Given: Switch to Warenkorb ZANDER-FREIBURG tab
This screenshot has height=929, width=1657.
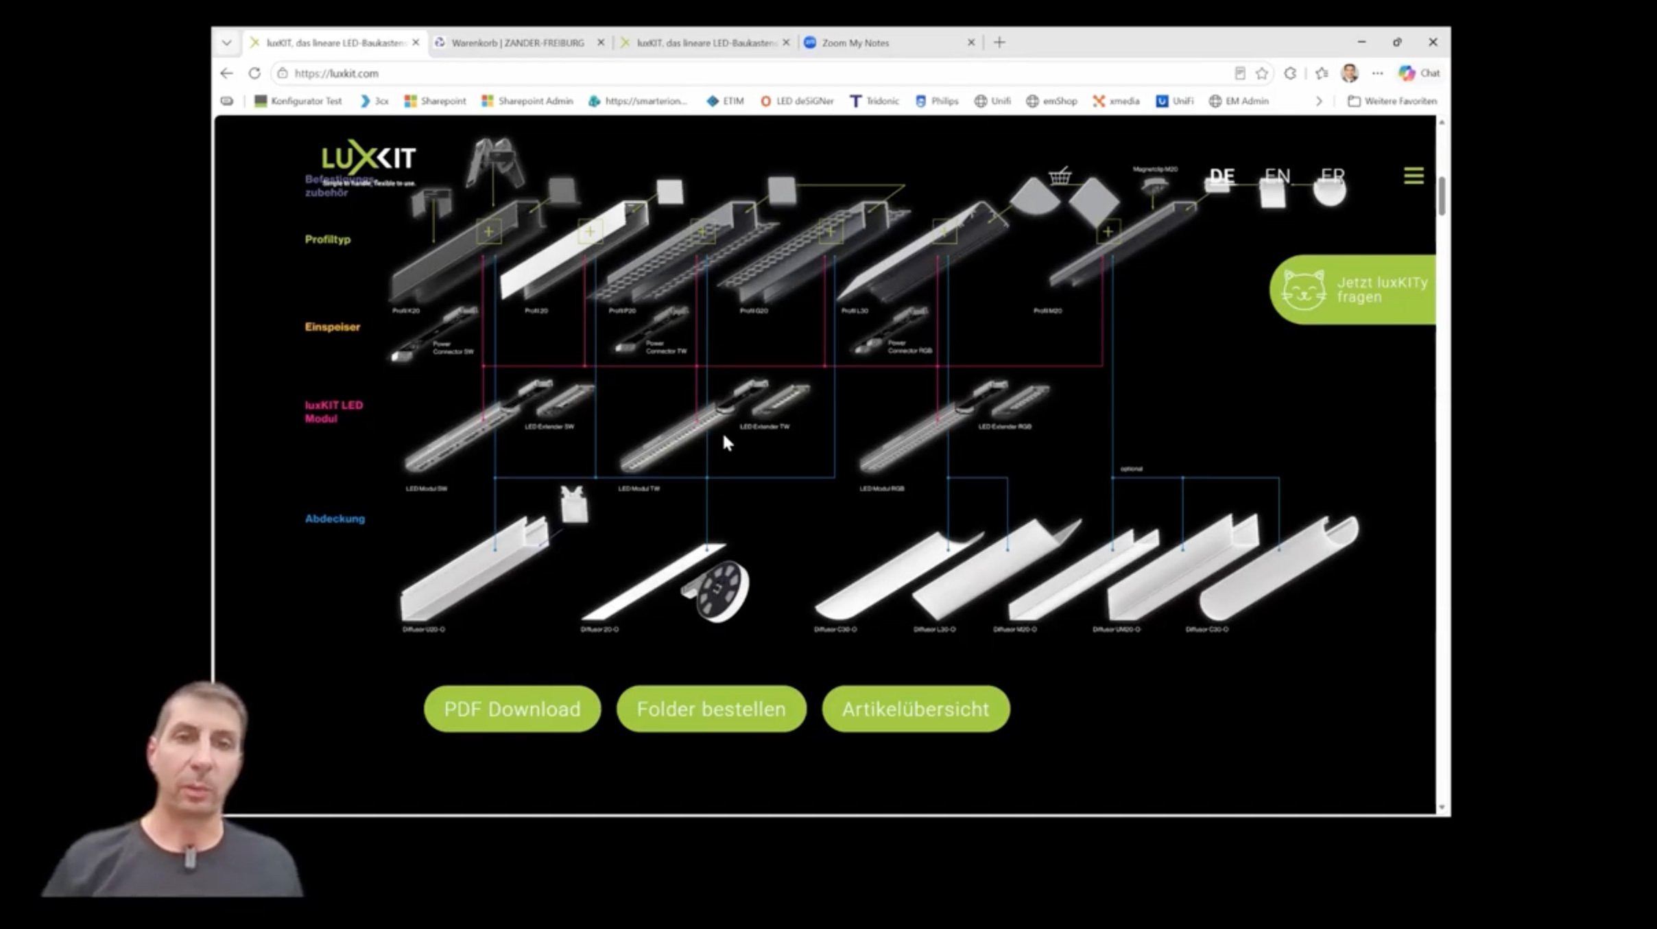Looking at the screenshot, I should coord(518,43).
